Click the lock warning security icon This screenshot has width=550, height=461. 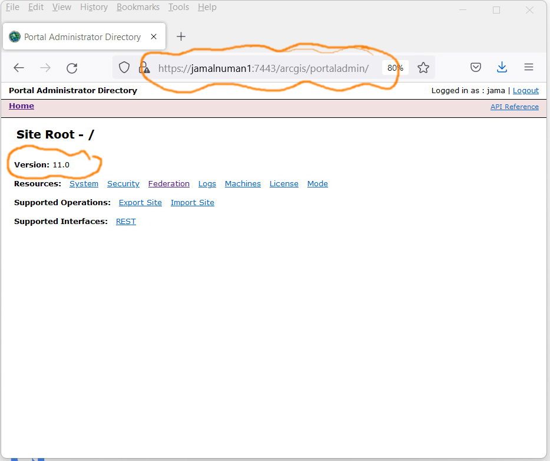[144, 67]
